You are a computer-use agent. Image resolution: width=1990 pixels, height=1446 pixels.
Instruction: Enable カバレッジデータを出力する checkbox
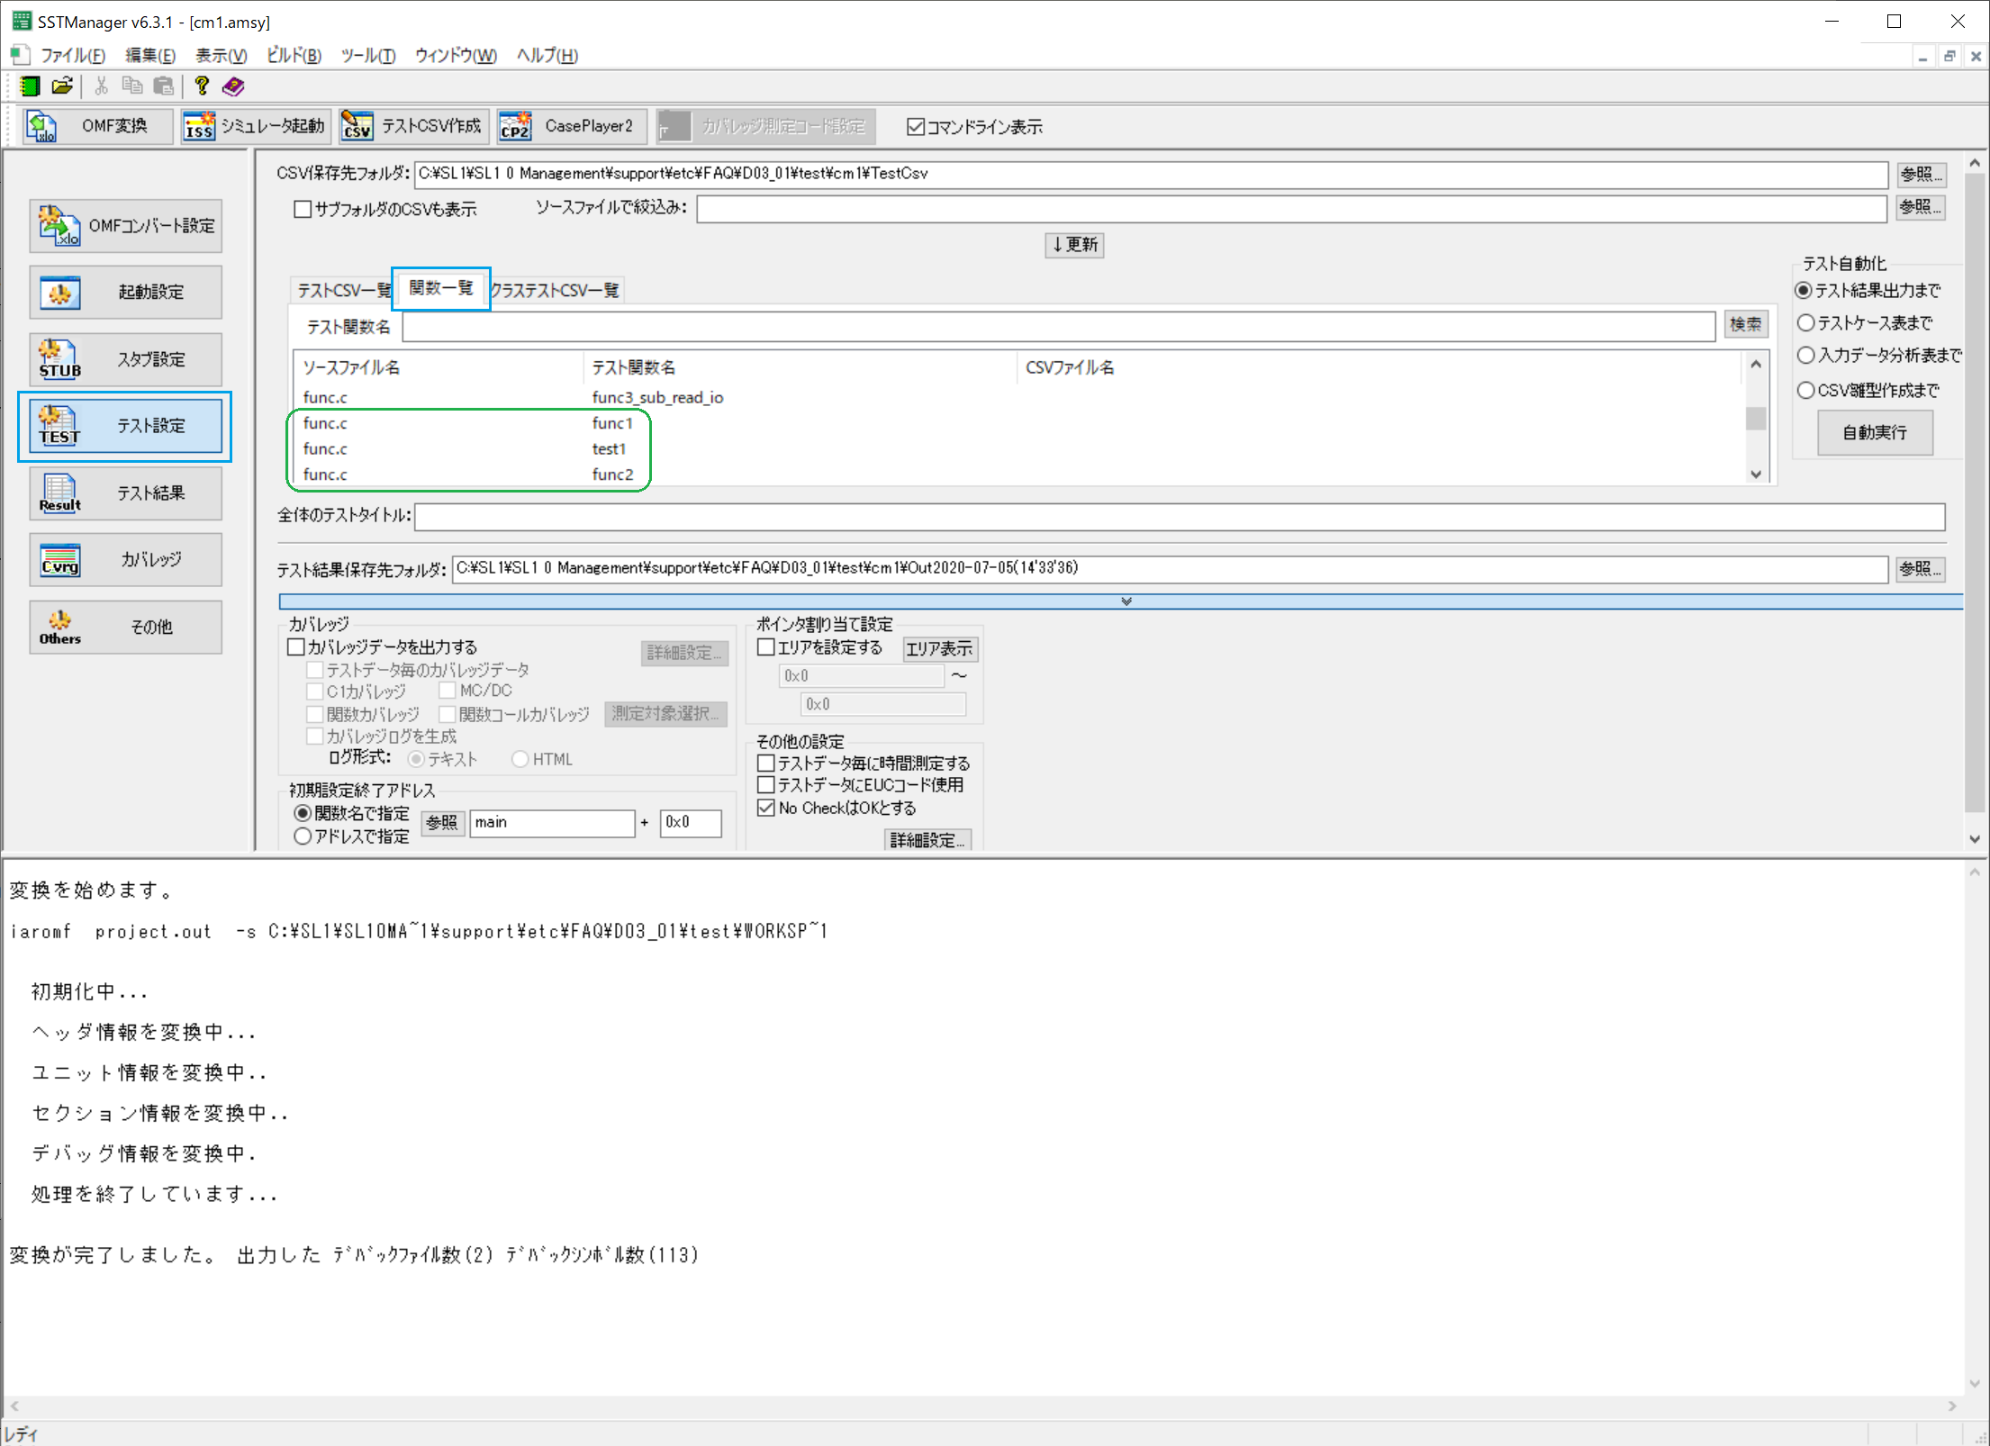point(296,646)
